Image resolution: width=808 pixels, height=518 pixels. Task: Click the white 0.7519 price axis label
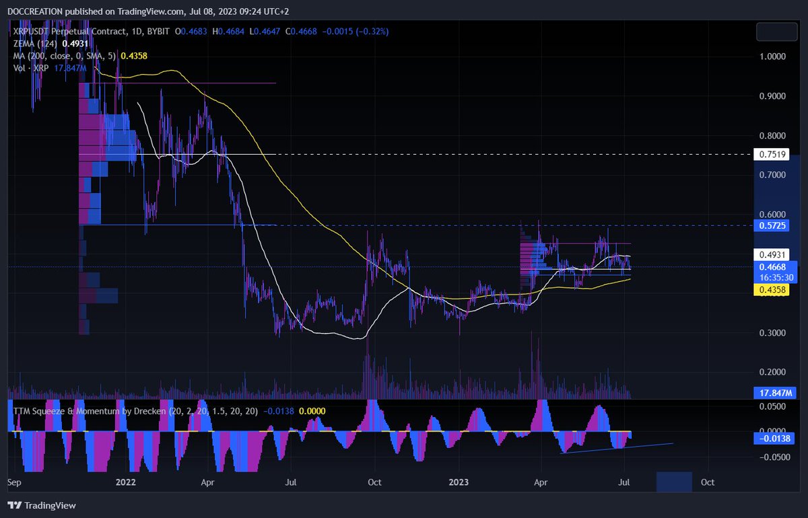[x=770, y=155]
